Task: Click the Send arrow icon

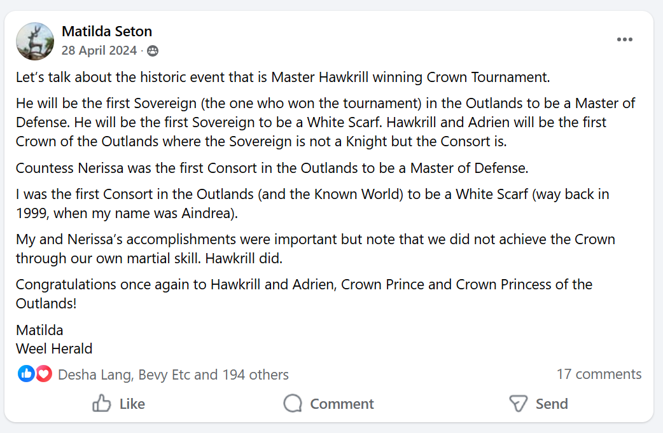Action: click(519, 404)
